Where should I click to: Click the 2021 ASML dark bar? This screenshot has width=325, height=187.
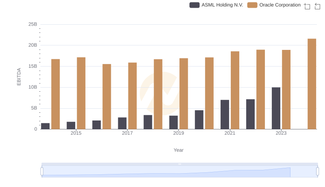point(225,115)
